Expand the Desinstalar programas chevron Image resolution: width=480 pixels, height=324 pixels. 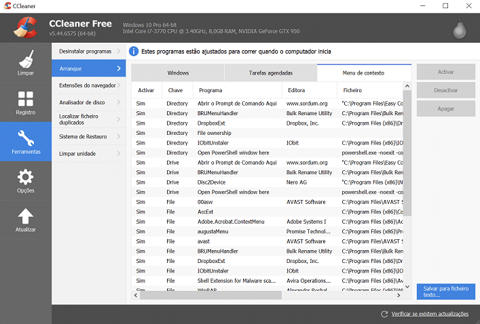[x=118, y=52]
